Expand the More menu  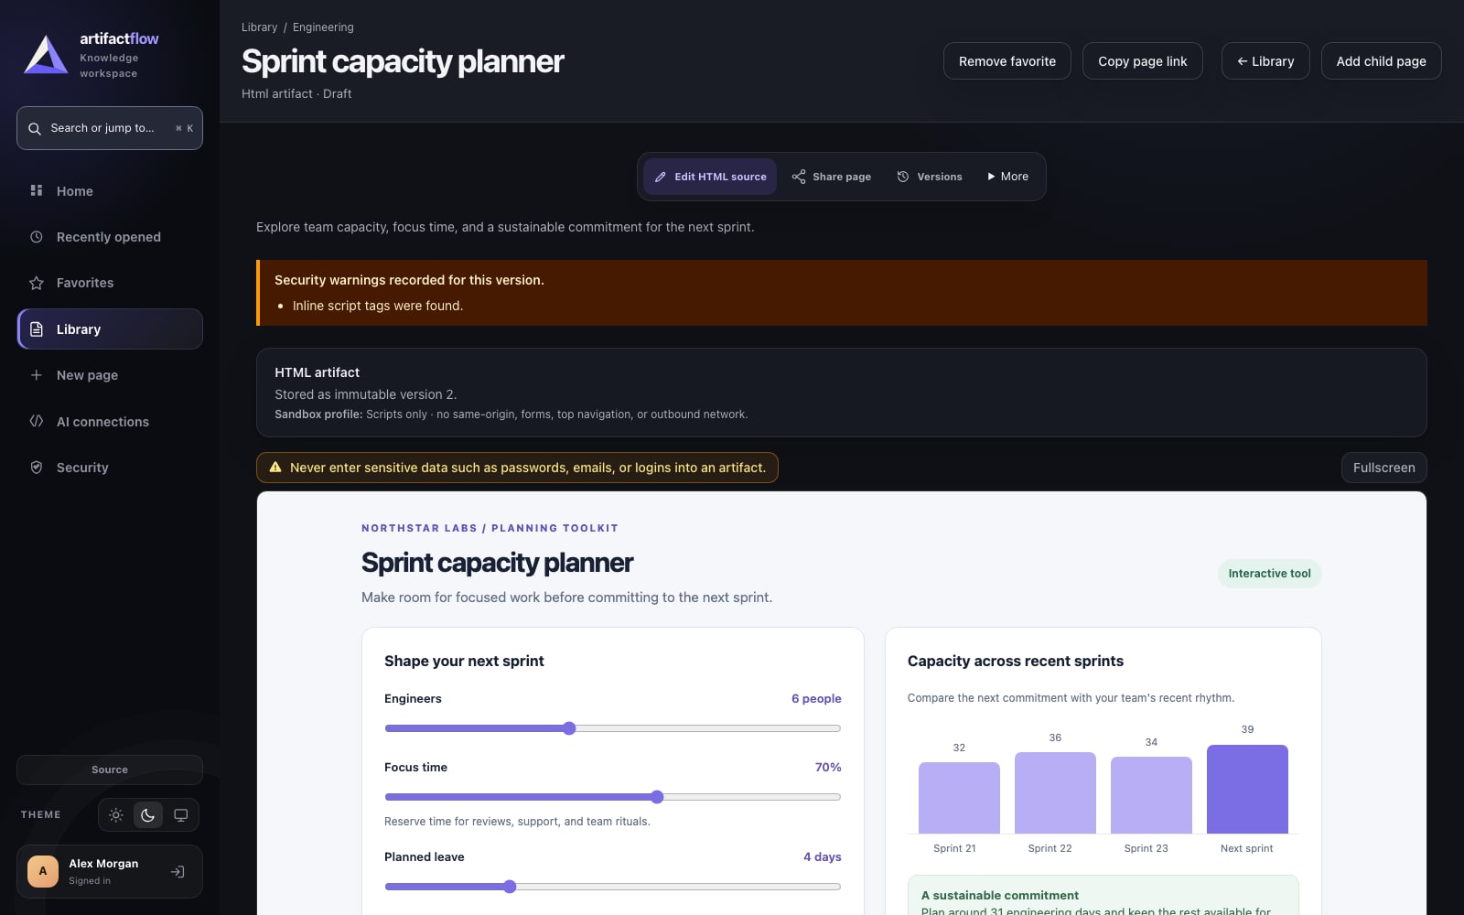[x=1007, y=177]
